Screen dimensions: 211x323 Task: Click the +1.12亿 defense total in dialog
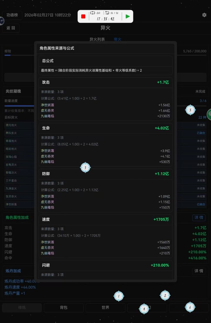pyautogui.click(x=162, y=174)
